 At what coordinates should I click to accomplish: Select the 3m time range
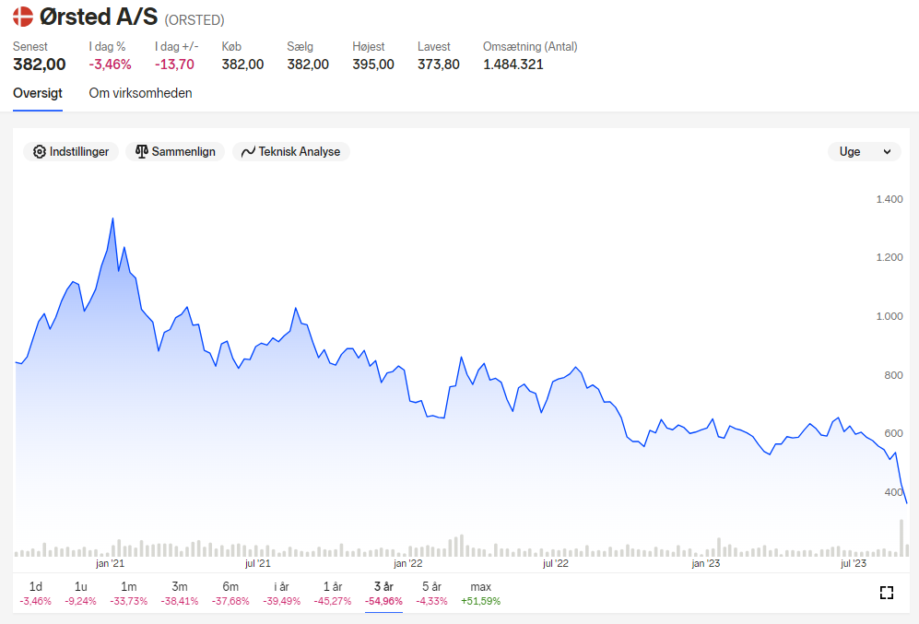click(x=180, y=593)
